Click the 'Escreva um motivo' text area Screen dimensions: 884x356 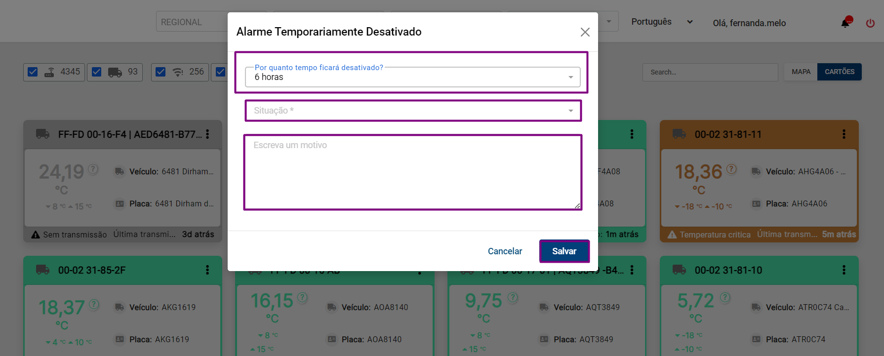(x=412, y=172)
